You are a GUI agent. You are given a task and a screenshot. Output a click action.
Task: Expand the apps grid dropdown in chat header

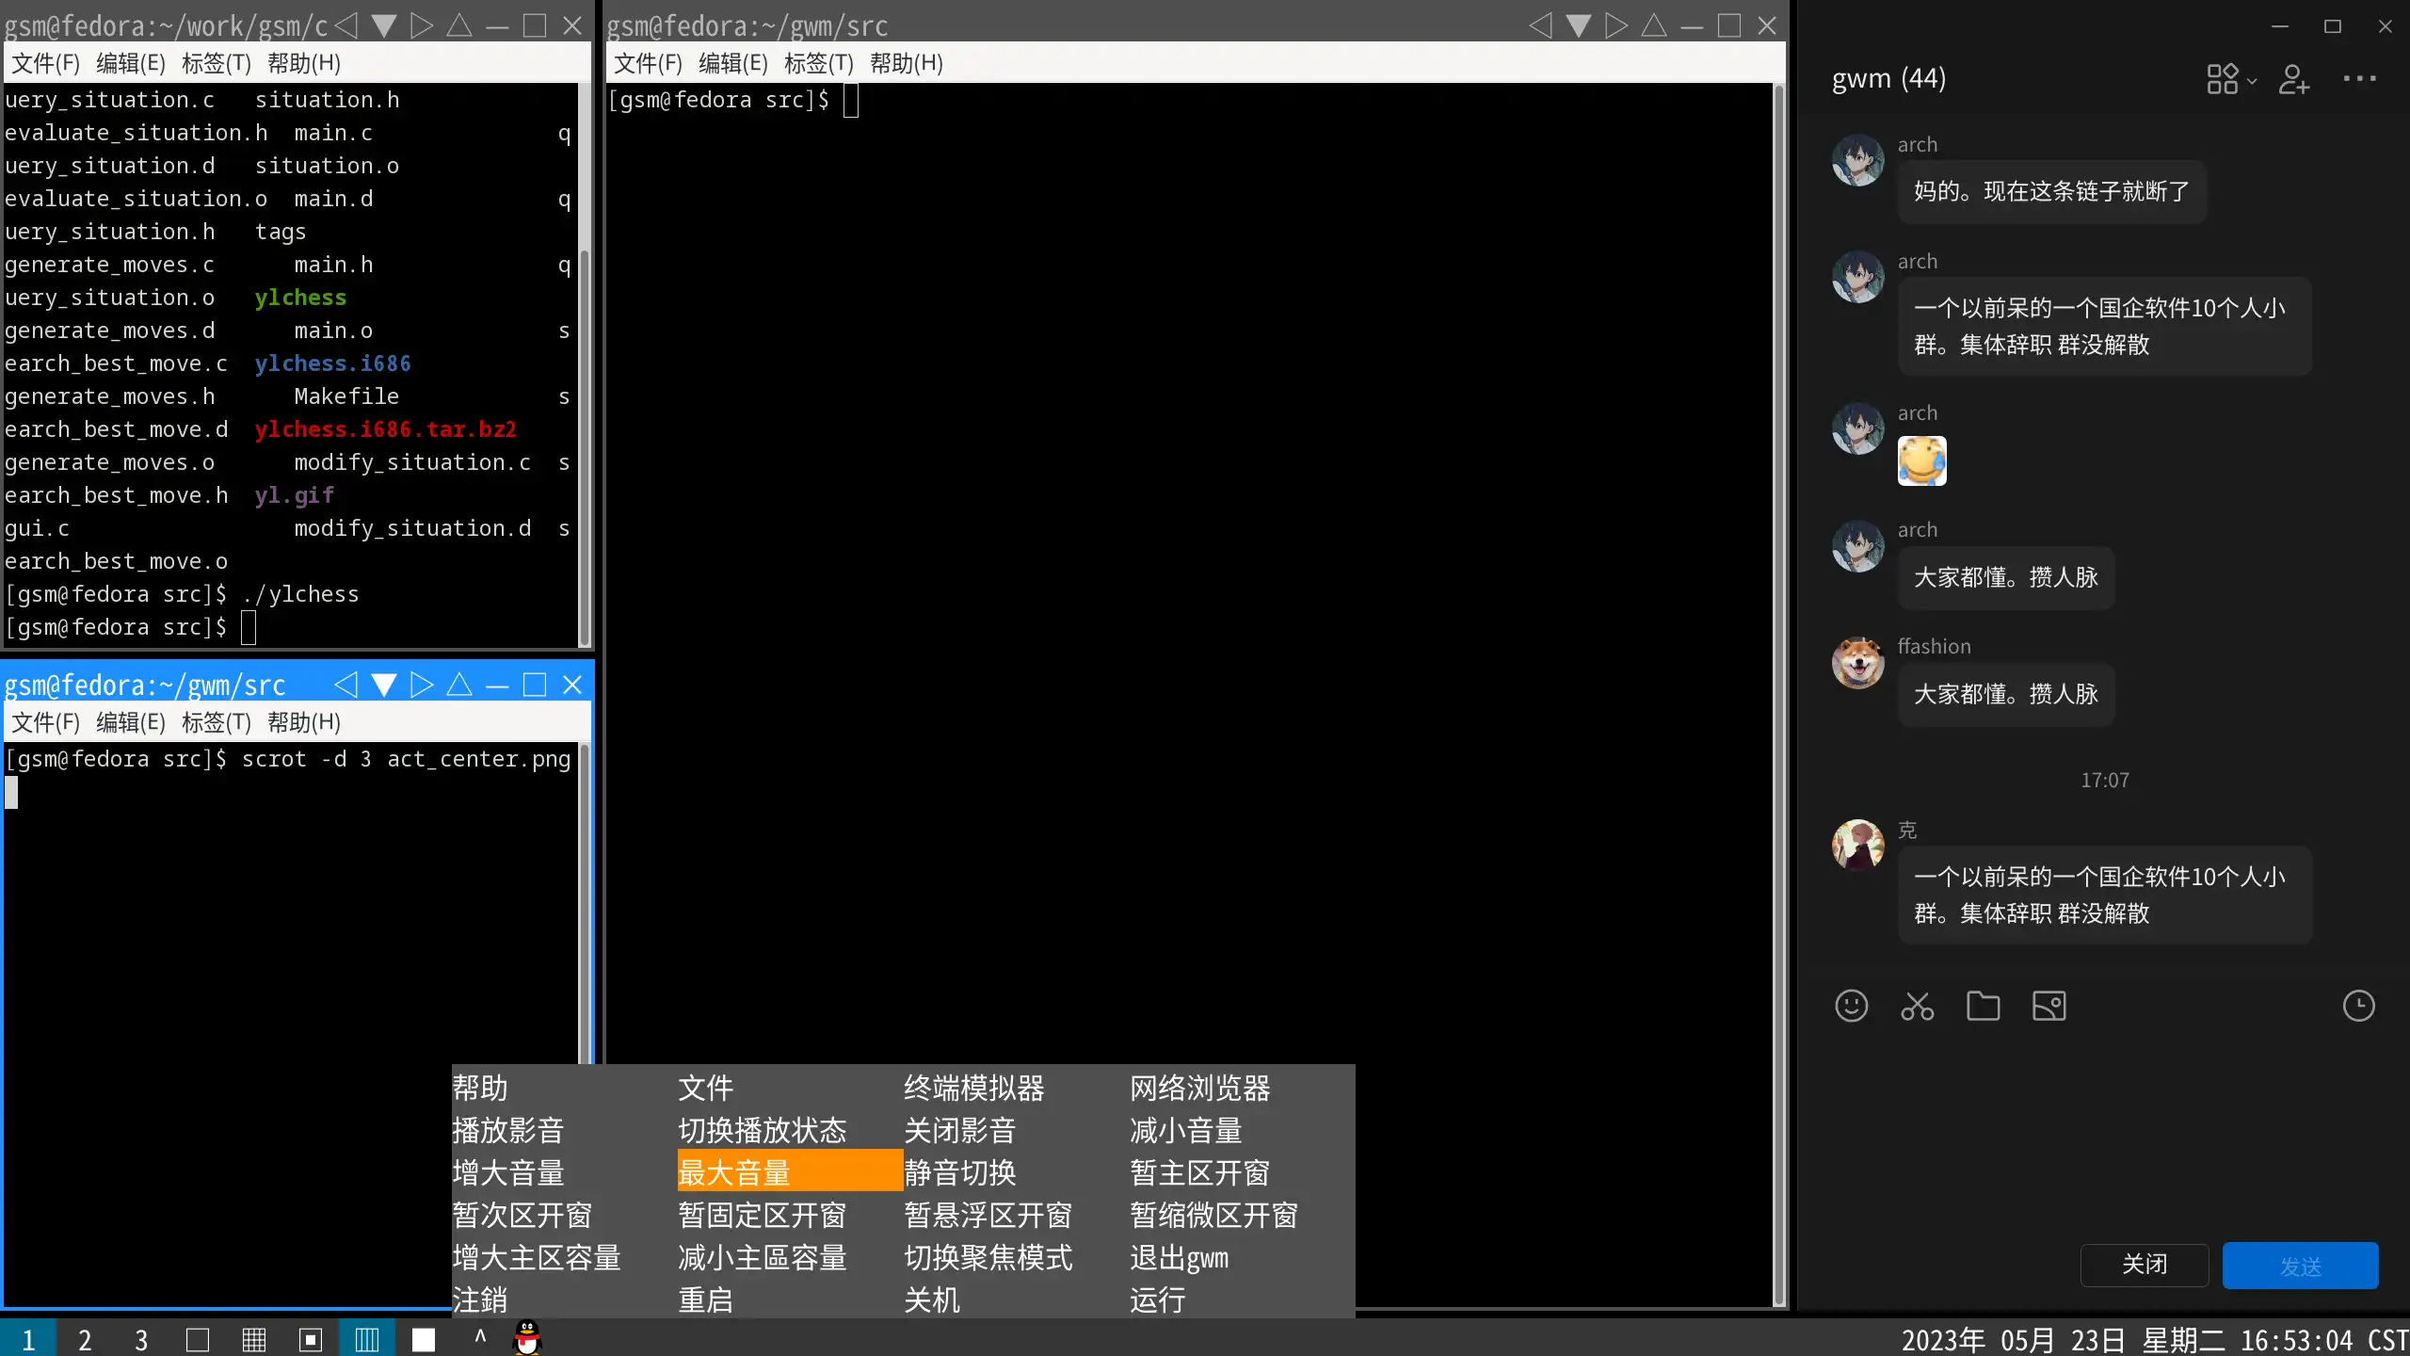(x=2231, y=79)
